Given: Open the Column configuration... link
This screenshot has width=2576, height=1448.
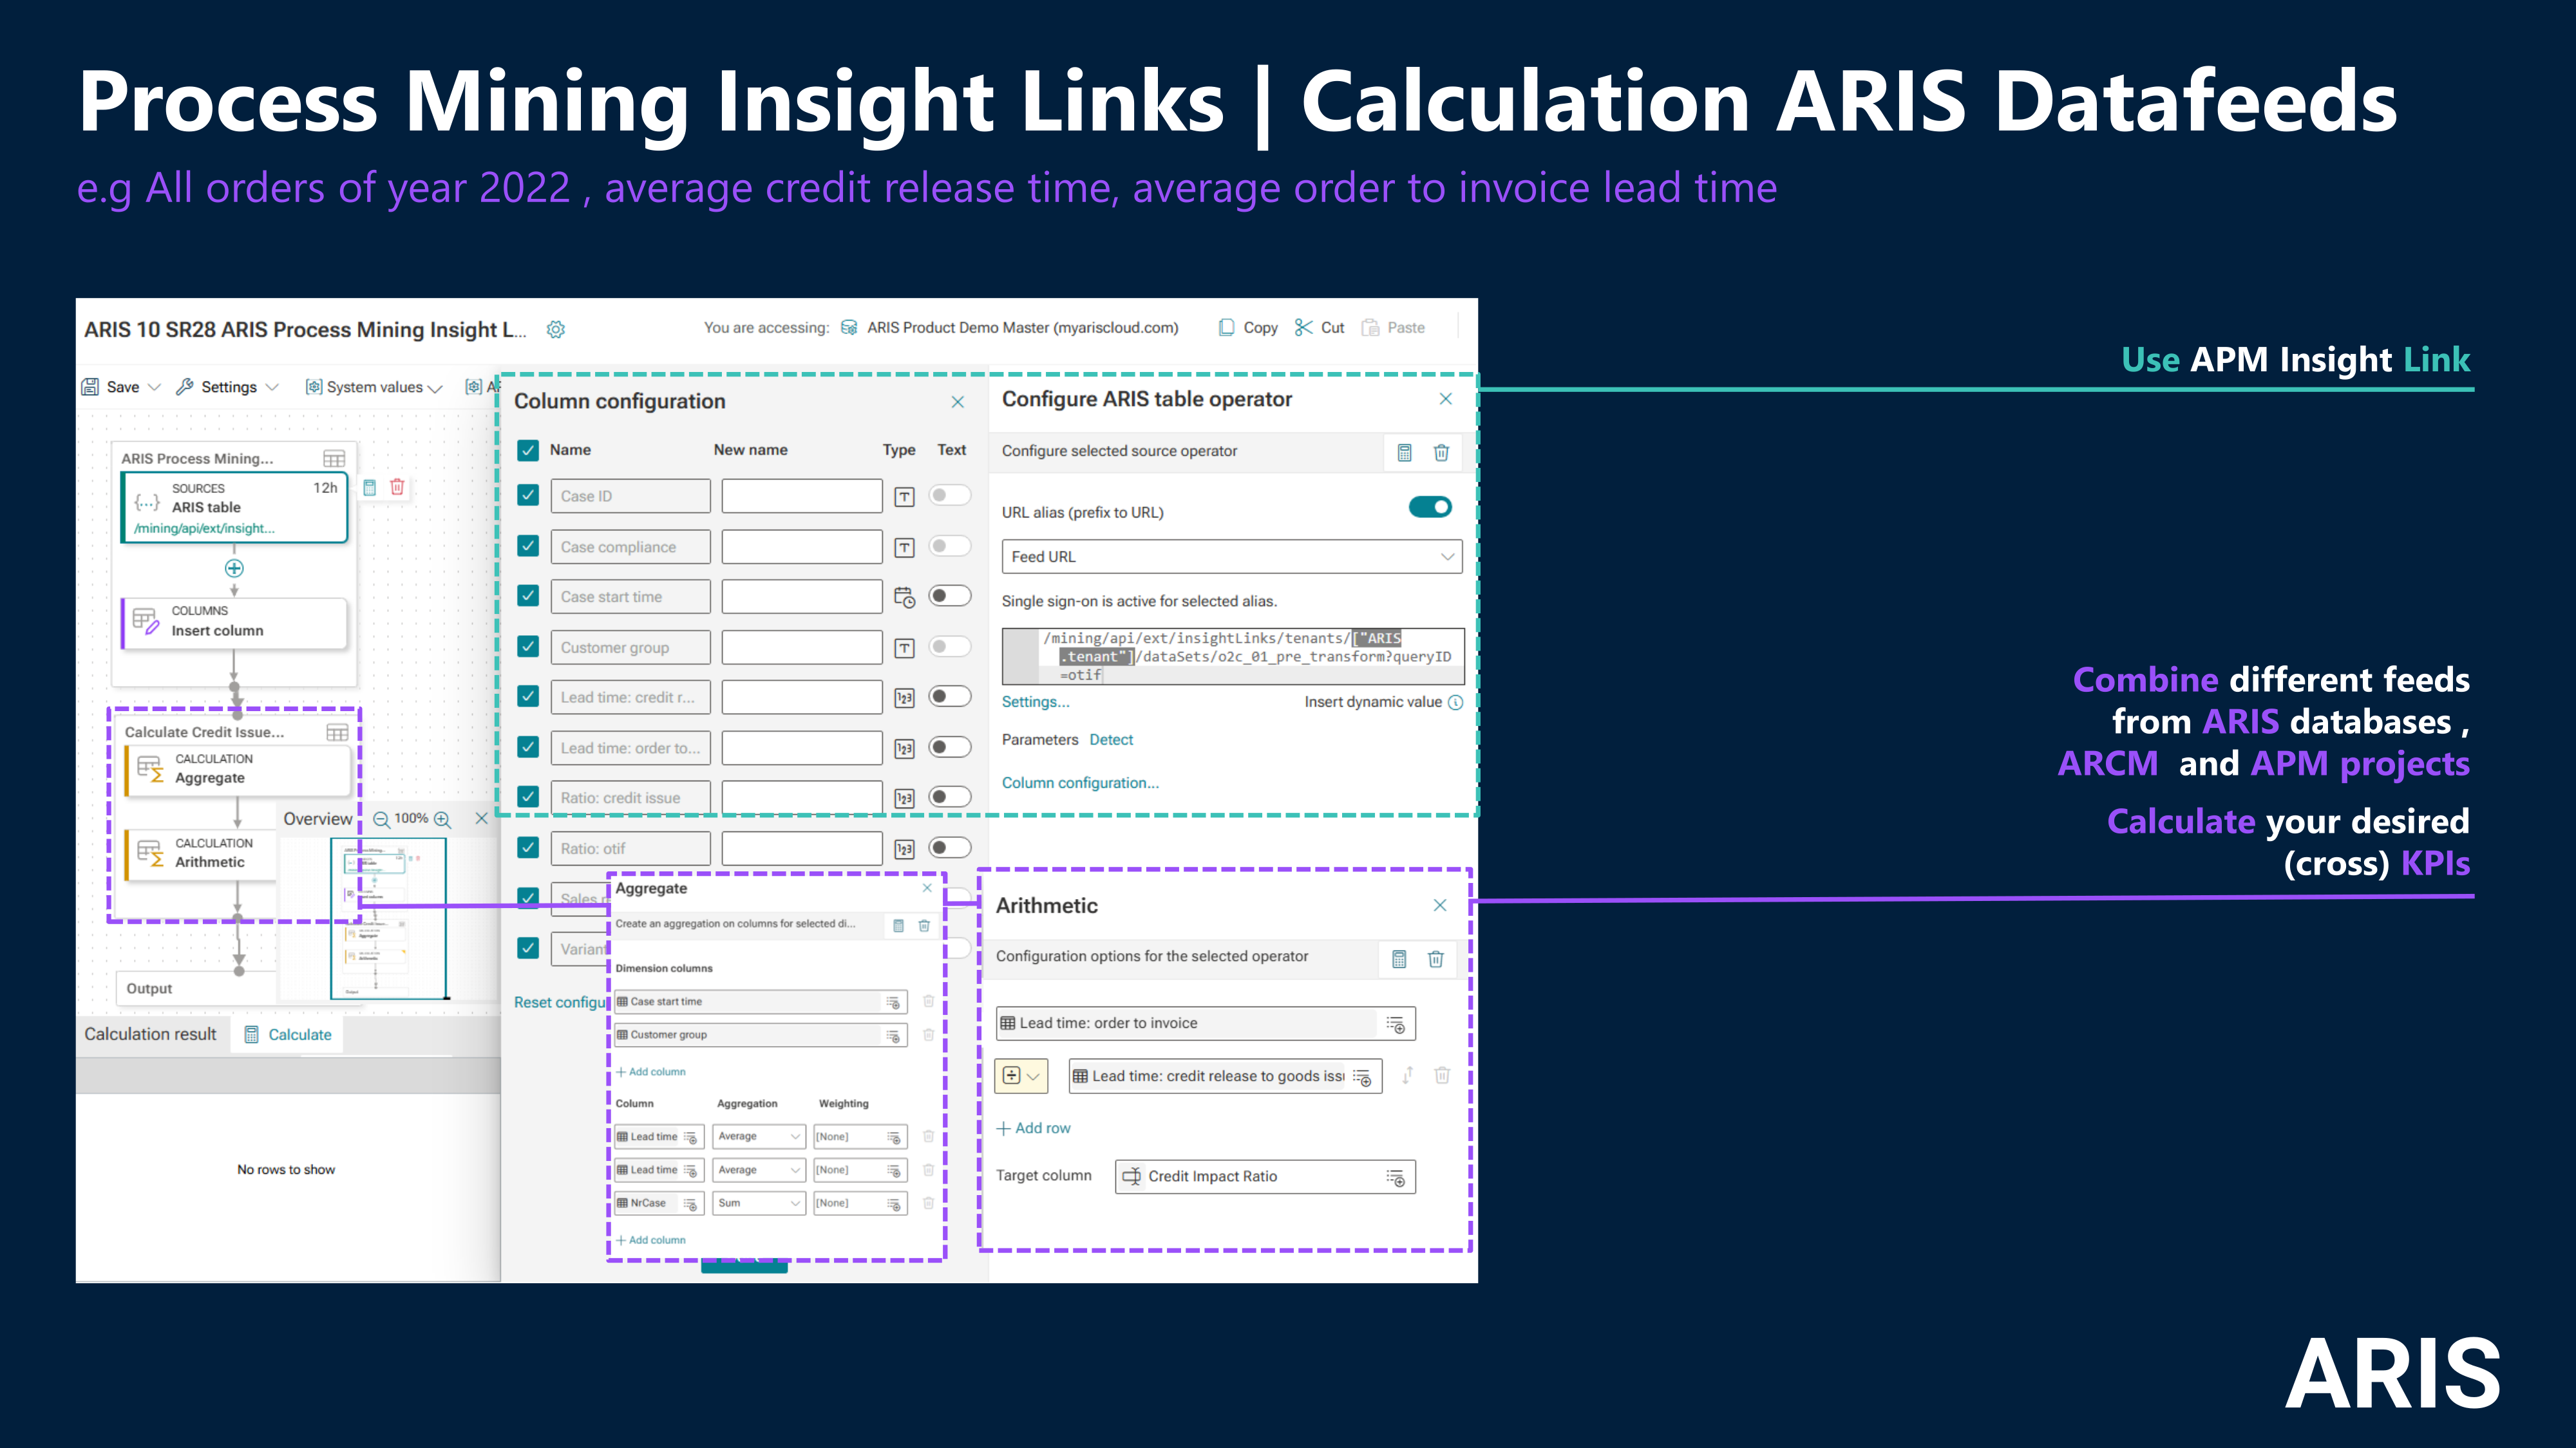Looking at the screenshot, I should click(1080, 783).
